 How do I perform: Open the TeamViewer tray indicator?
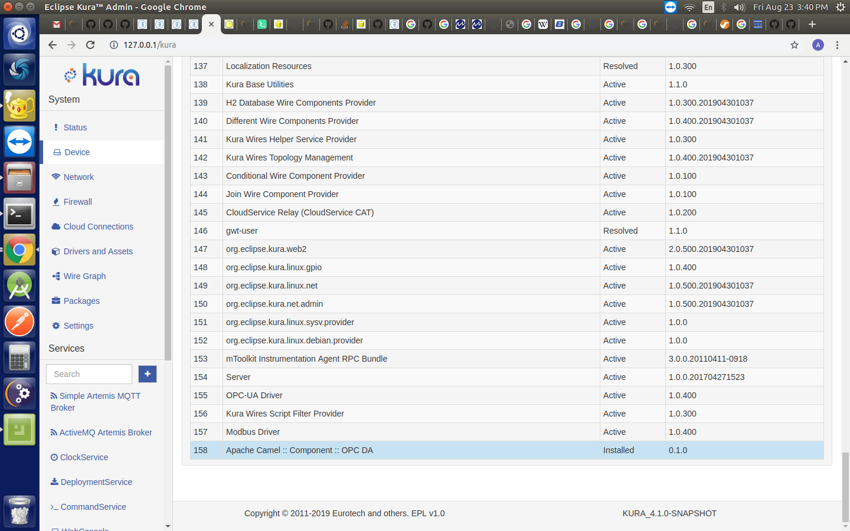tap(671, 7)
